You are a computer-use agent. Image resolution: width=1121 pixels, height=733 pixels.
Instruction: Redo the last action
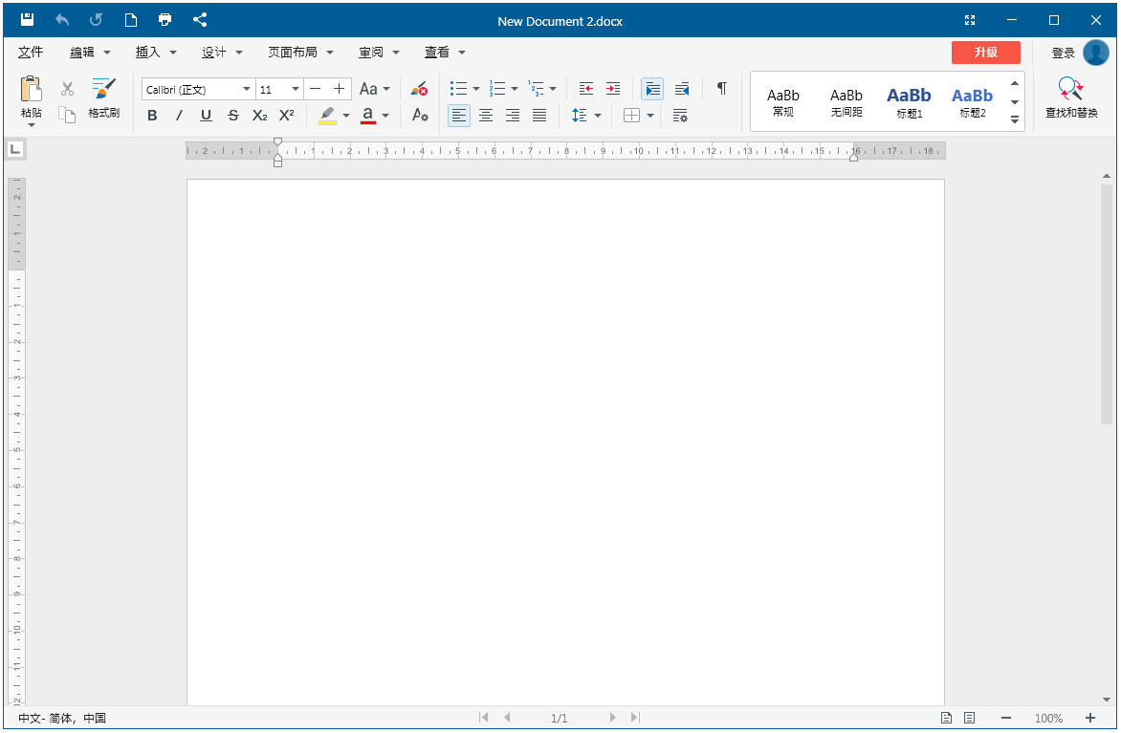[x=96, y=20]
